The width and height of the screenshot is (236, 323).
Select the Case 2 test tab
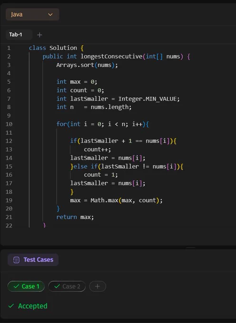coord(67,286)
